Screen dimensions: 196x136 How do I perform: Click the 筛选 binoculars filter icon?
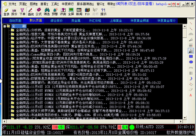pos(47,12)
